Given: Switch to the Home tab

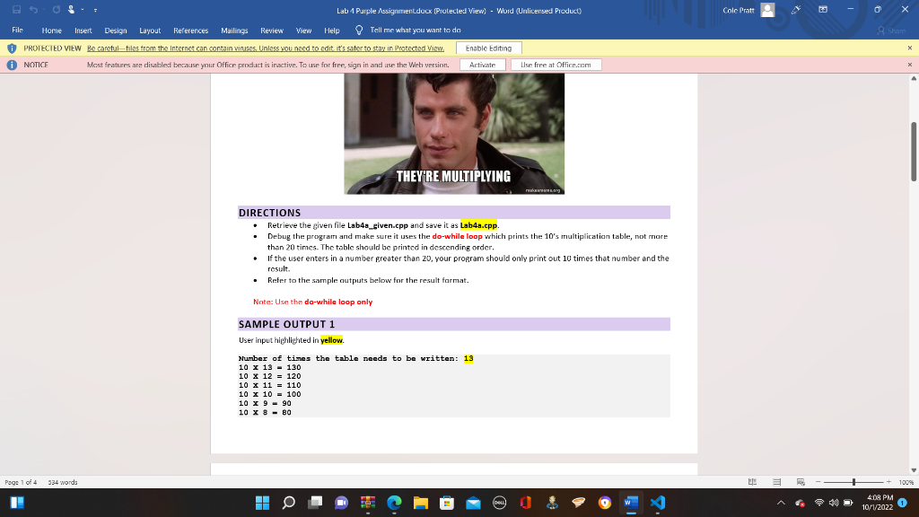Looking at the screenshot, I should point(51,30).
